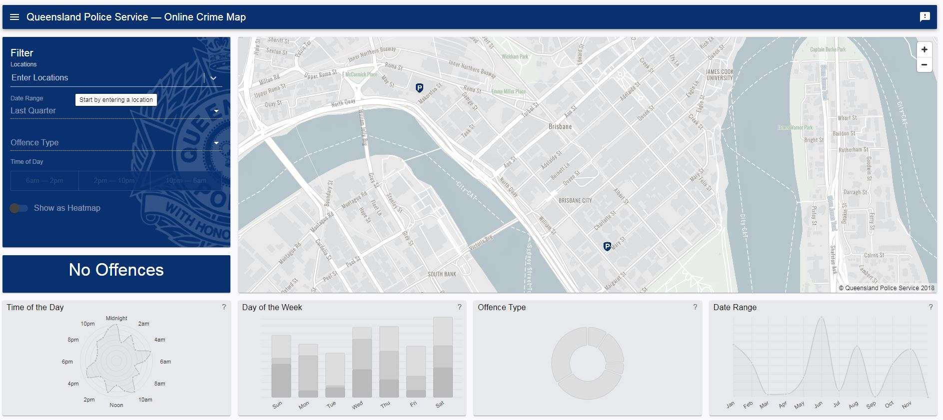
Task: Open help for Day of the Week chart
Action: [x=459, y=307]
